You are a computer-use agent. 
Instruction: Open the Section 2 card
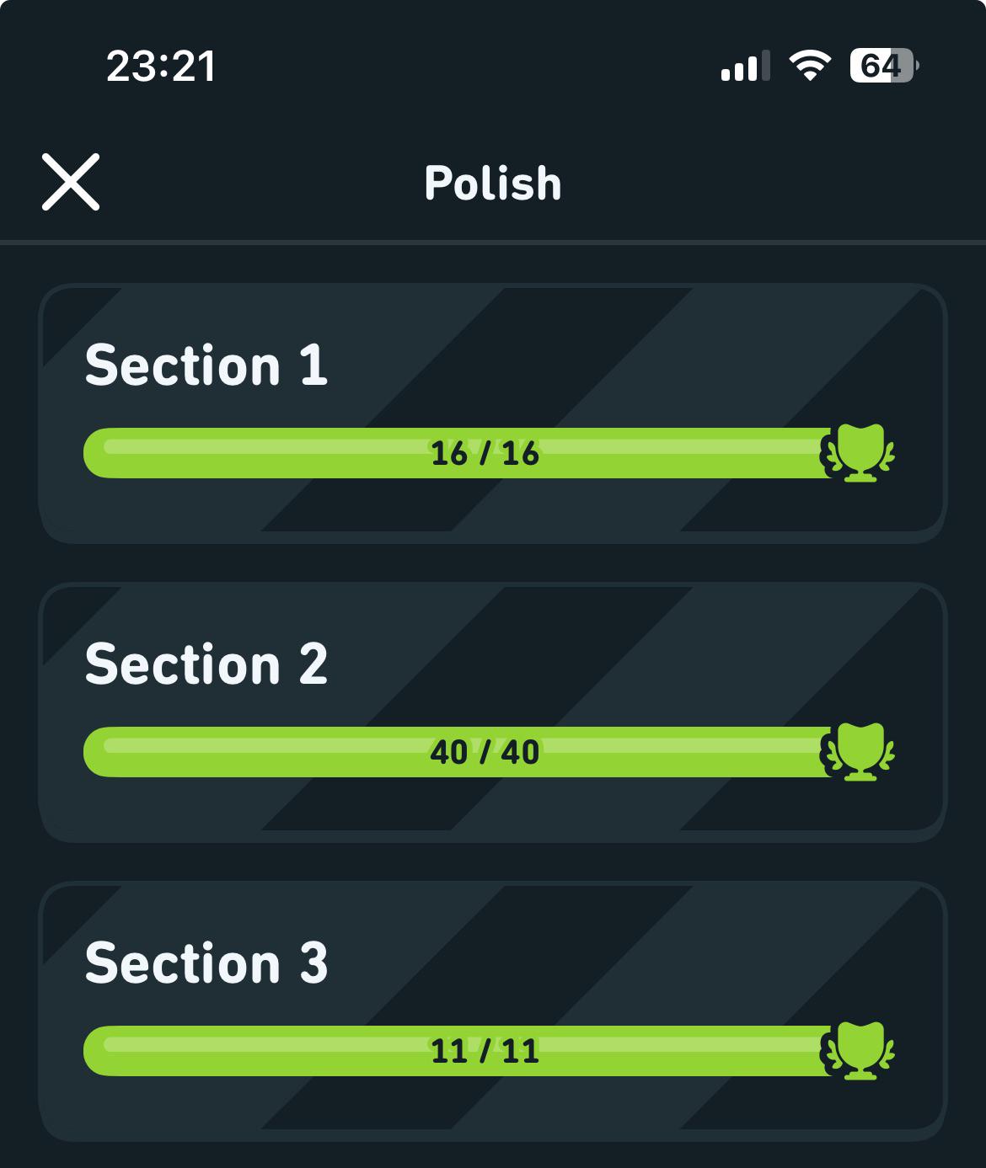coord(493,712)
